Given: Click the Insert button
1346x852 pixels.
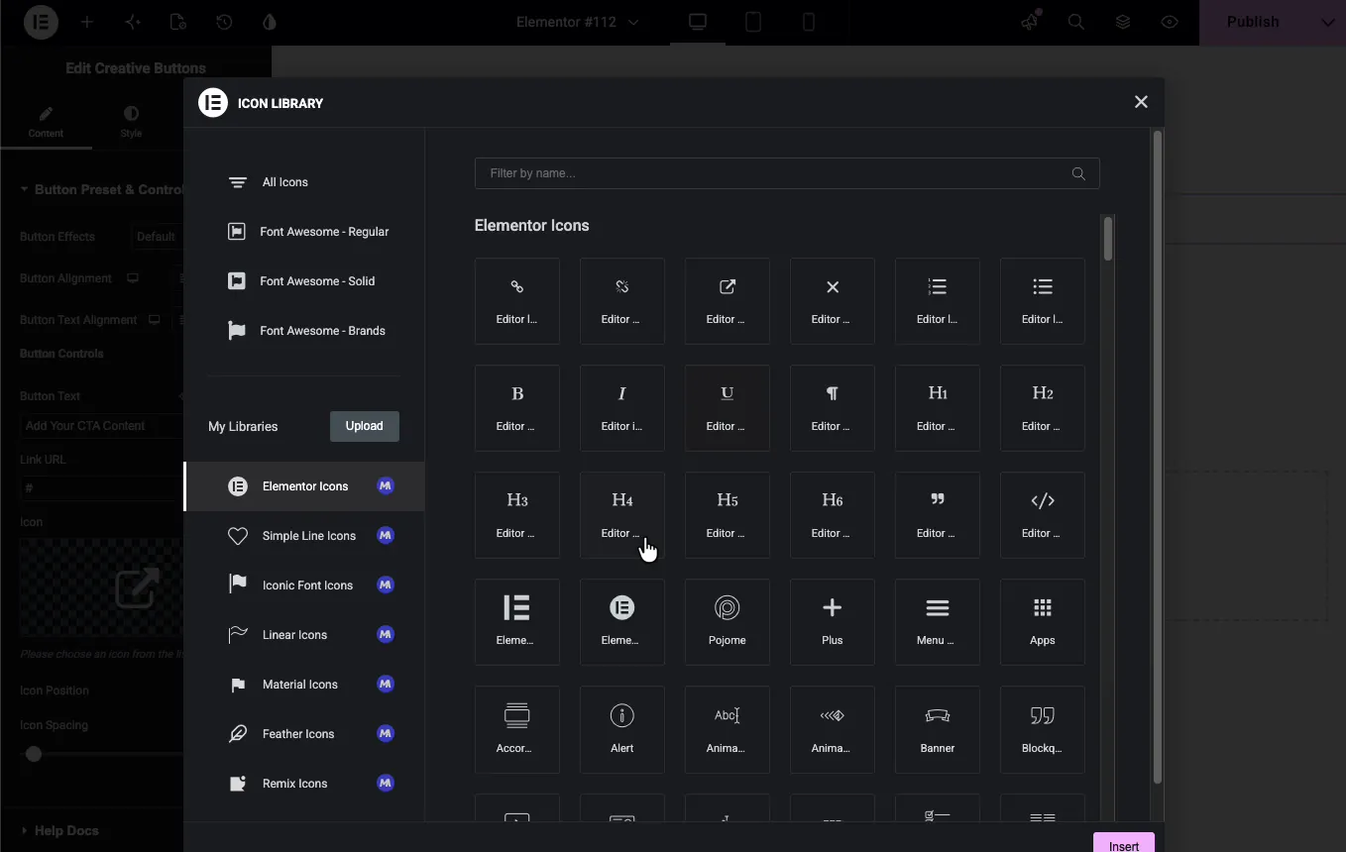Looking at the screenshot, I should click(1124, 844).
